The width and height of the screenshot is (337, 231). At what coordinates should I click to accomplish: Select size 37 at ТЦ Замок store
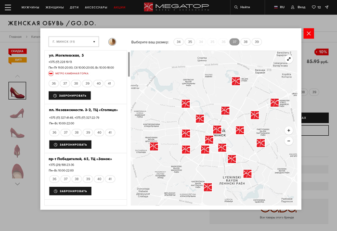[65, 179]
